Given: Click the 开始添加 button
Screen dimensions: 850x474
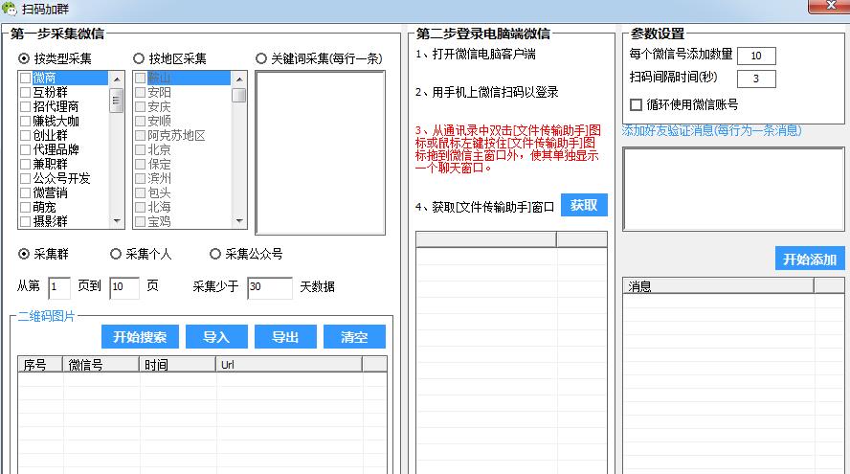Looking at the screenshot, I should pyautogui.click(x=810, y=259).
